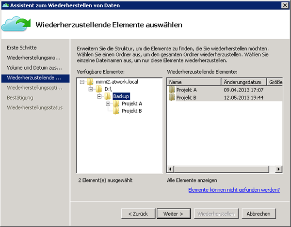291x227 pixels.
Task: Click the horizontal scrollbar thumb
Action: point(221,169)
